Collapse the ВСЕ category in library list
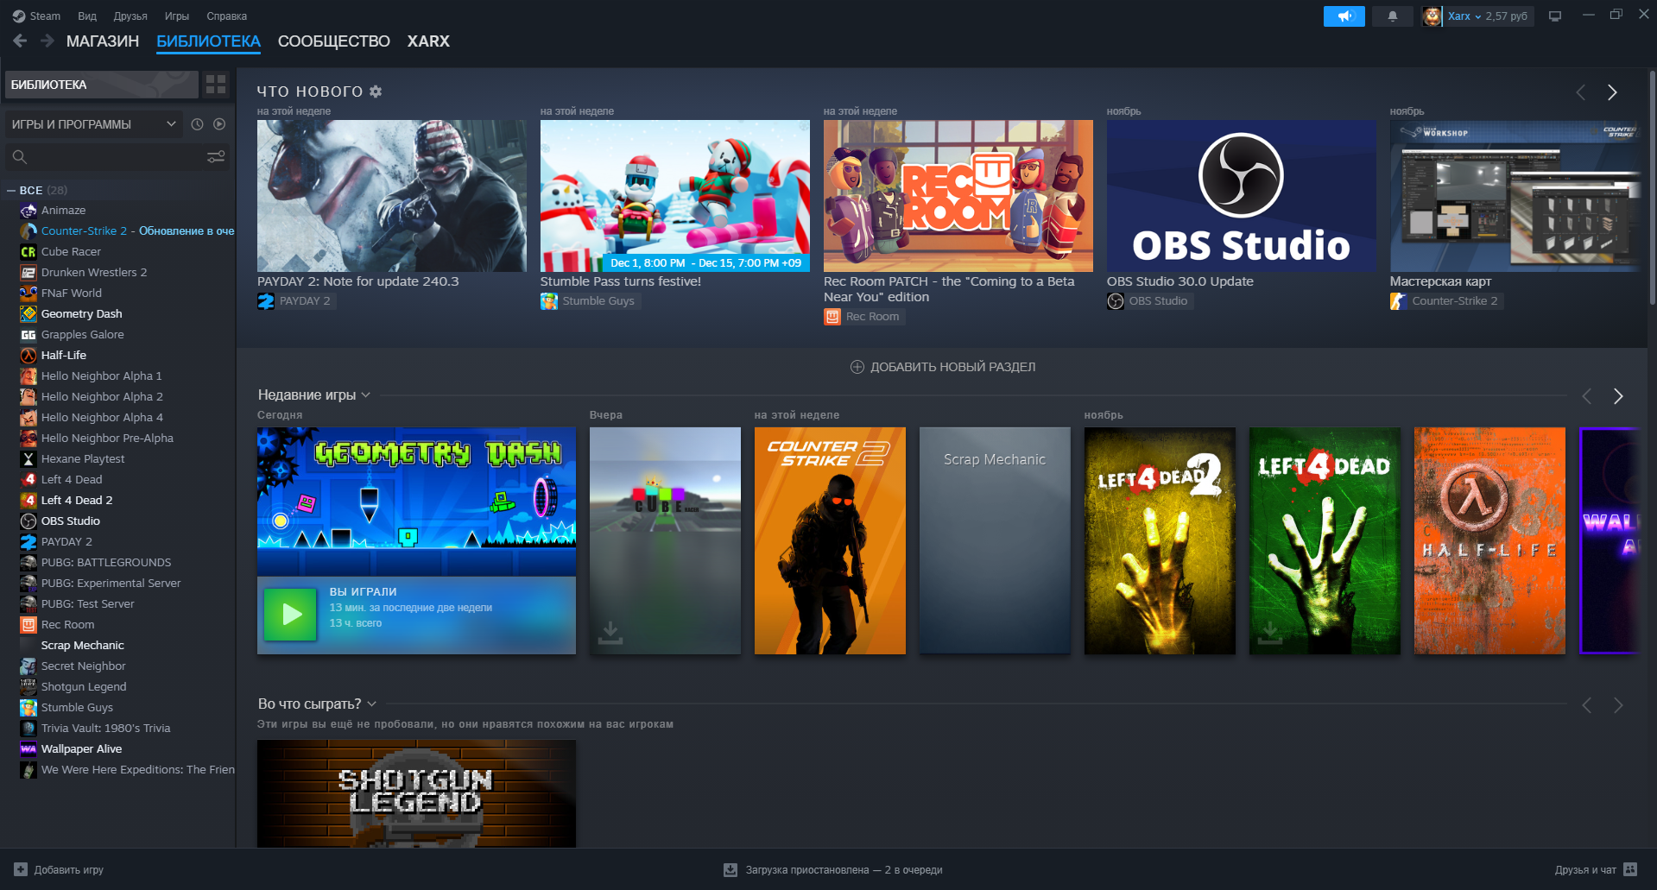This screenshot has width=1657, height=890. (x=11, y=190)
